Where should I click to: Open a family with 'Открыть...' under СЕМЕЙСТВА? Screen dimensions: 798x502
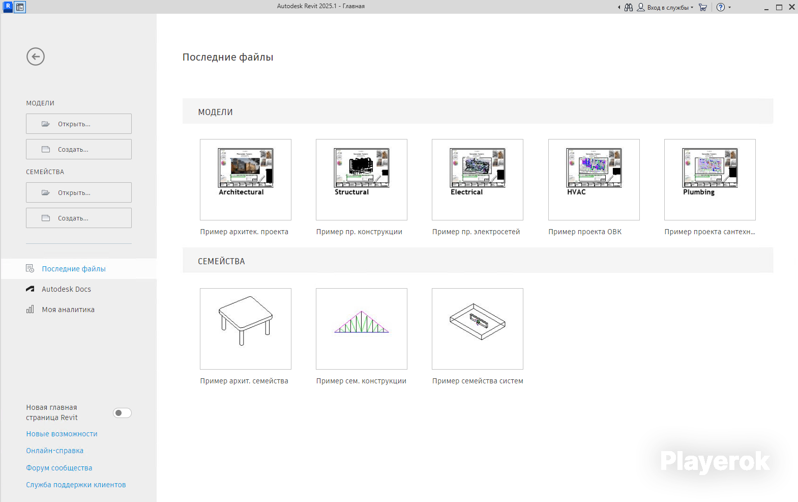(x=79, y=192)
